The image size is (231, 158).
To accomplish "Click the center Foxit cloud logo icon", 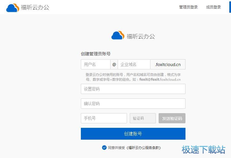I will click(x=118, y=36).
